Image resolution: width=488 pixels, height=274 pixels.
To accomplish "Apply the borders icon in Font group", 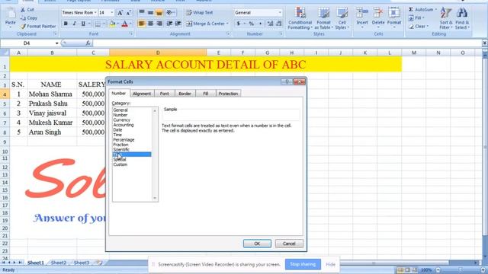I will [x=98, y=24].
